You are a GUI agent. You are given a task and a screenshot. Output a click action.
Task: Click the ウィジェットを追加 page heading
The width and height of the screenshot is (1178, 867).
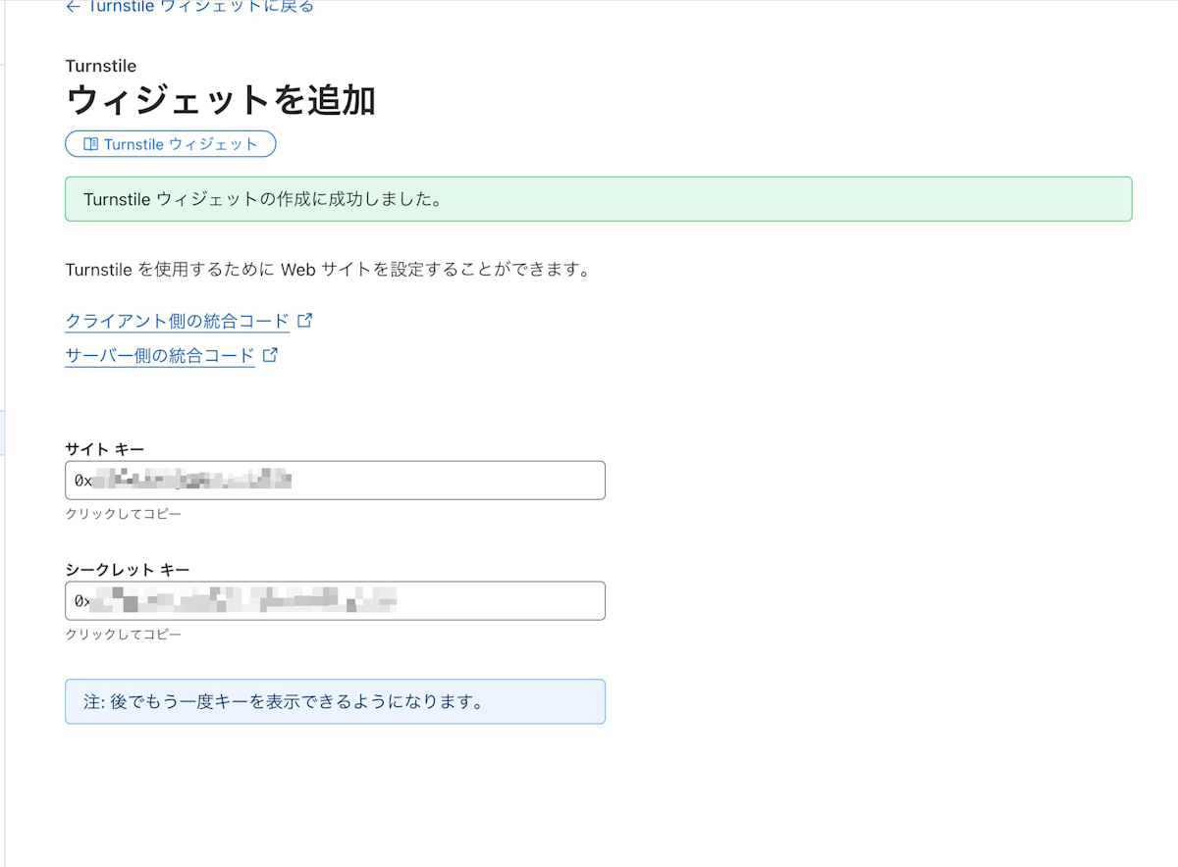point(220,100)
